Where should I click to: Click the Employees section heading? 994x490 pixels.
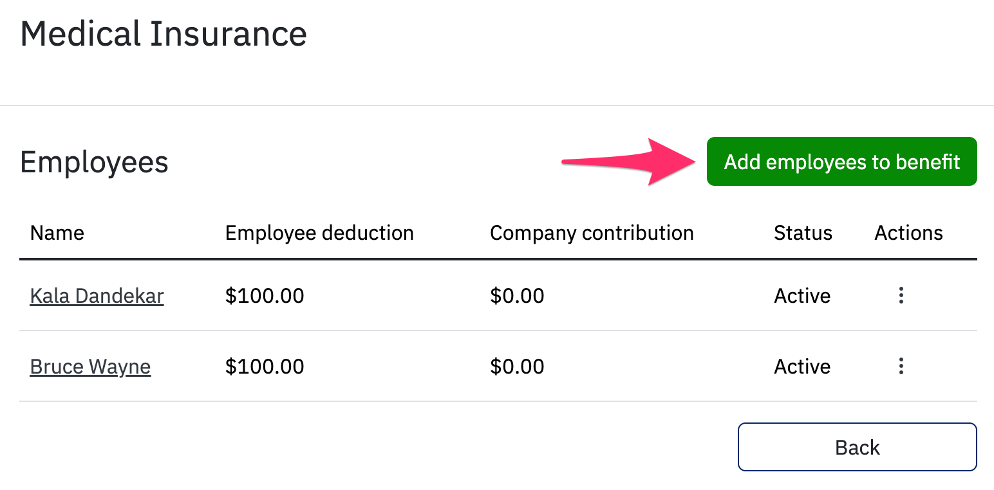pyautogui.click(x=94, y=162)
